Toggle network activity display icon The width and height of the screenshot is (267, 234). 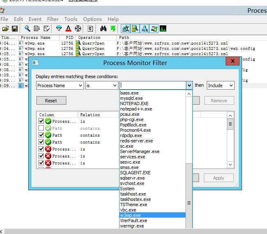point(145,29)
